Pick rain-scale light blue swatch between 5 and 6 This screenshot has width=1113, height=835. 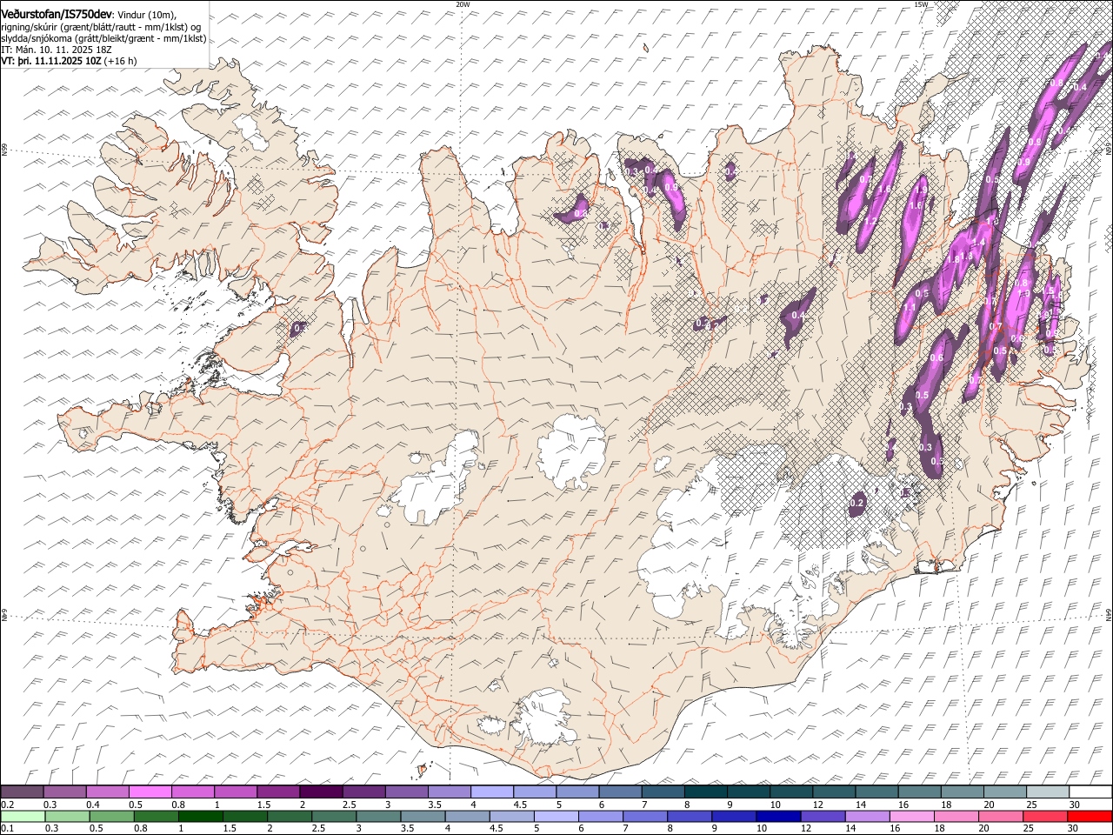pos(556,816)
